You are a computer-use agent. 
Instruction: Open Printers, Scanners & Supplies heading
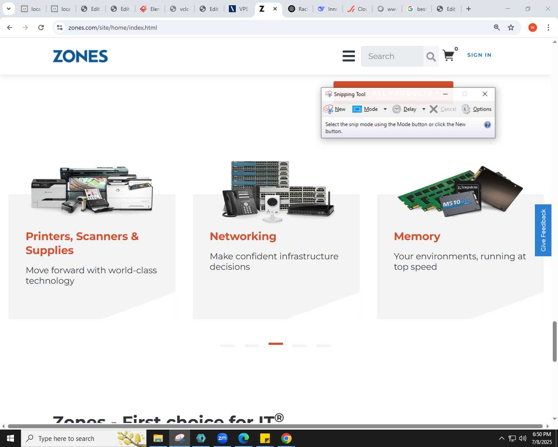point(82,243)
